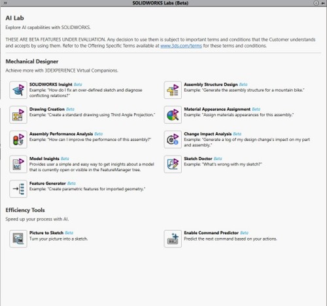Click the Feature Generator title text

[x=48, y=183]
